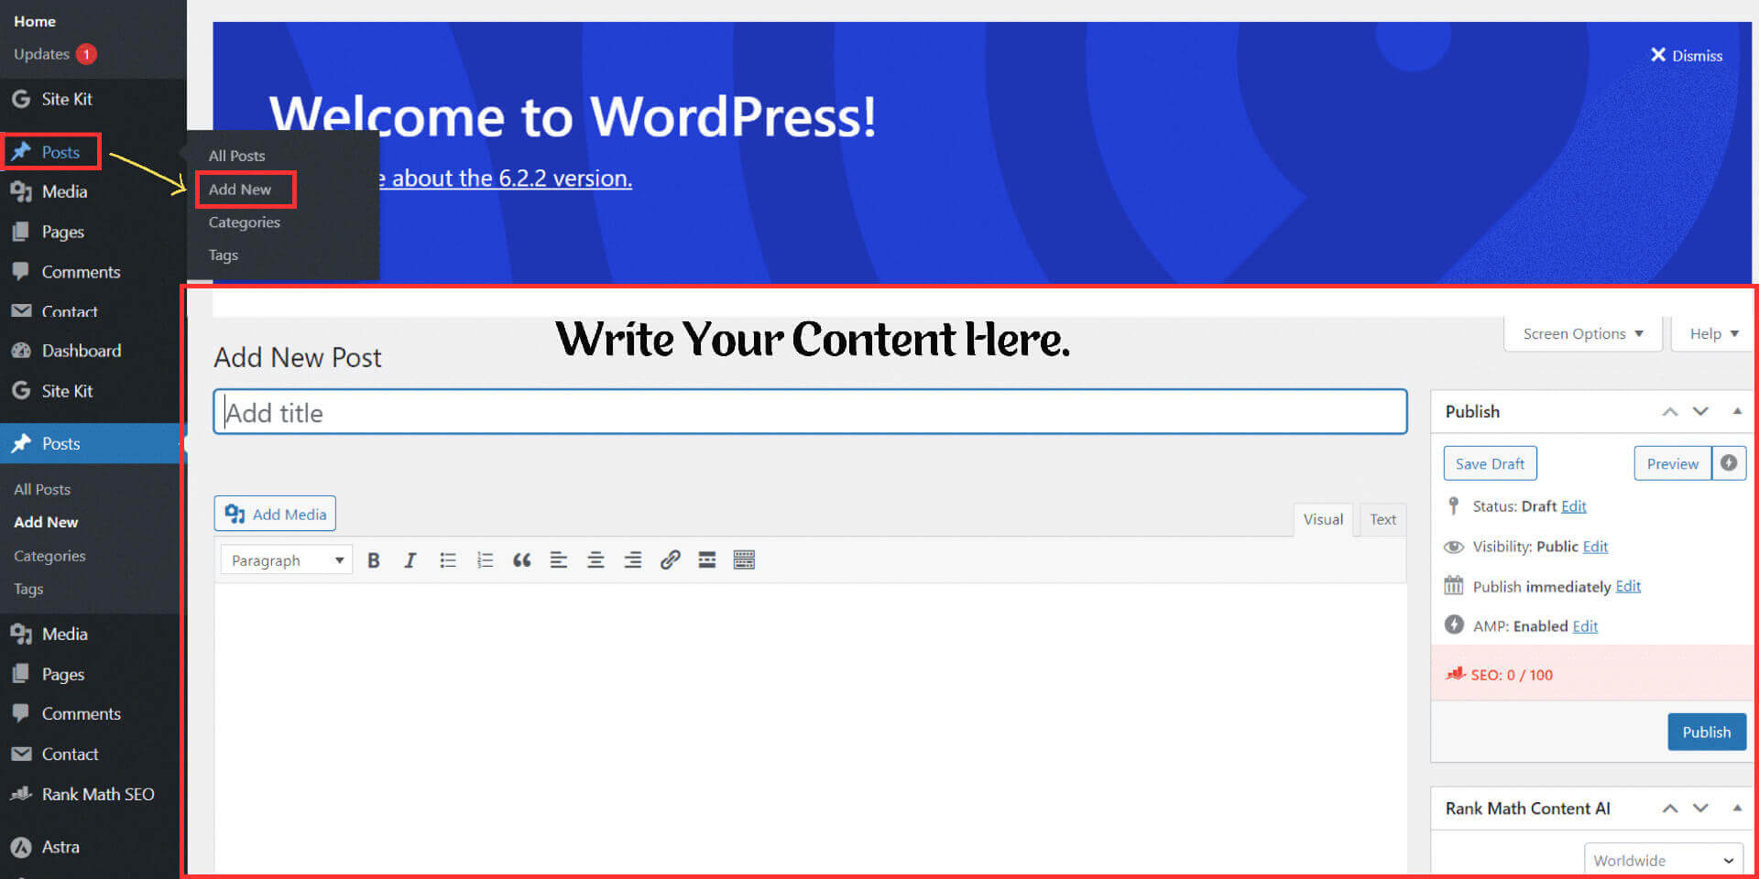Toggle Bold formatting in the editor toolbar
Viewport: 1759px width, 879px height.
point(374,559)
